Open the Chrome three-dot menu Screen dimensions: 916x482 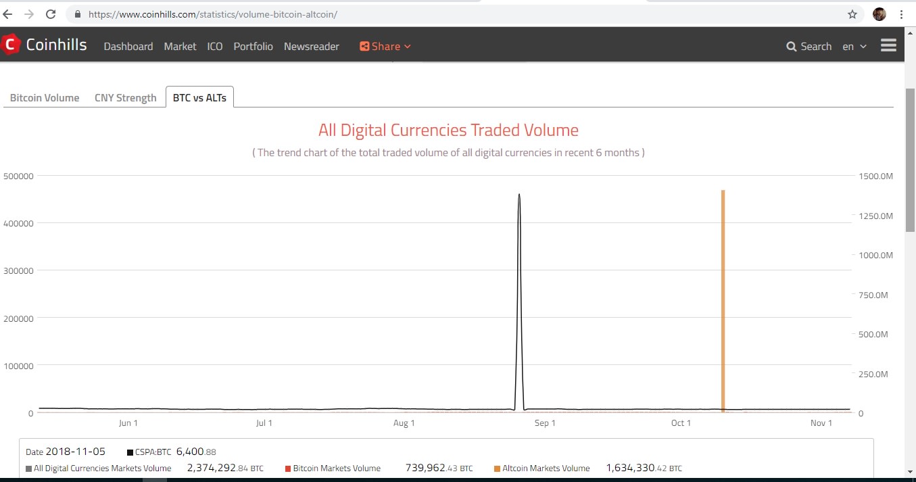(x=901, y=14)
